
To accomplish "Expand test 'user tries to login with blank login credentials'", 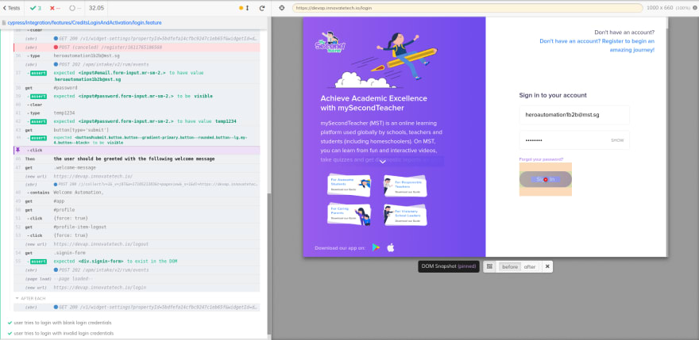I will point(63,323).
